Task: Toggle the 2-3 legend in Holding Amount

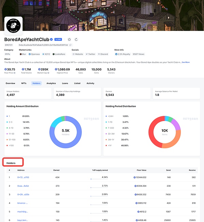Action: [x=10, y=121]
